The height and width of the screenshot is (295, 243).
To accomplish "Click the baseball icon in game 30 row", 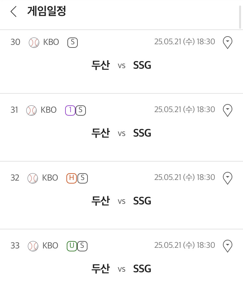I will pos(34,43).
